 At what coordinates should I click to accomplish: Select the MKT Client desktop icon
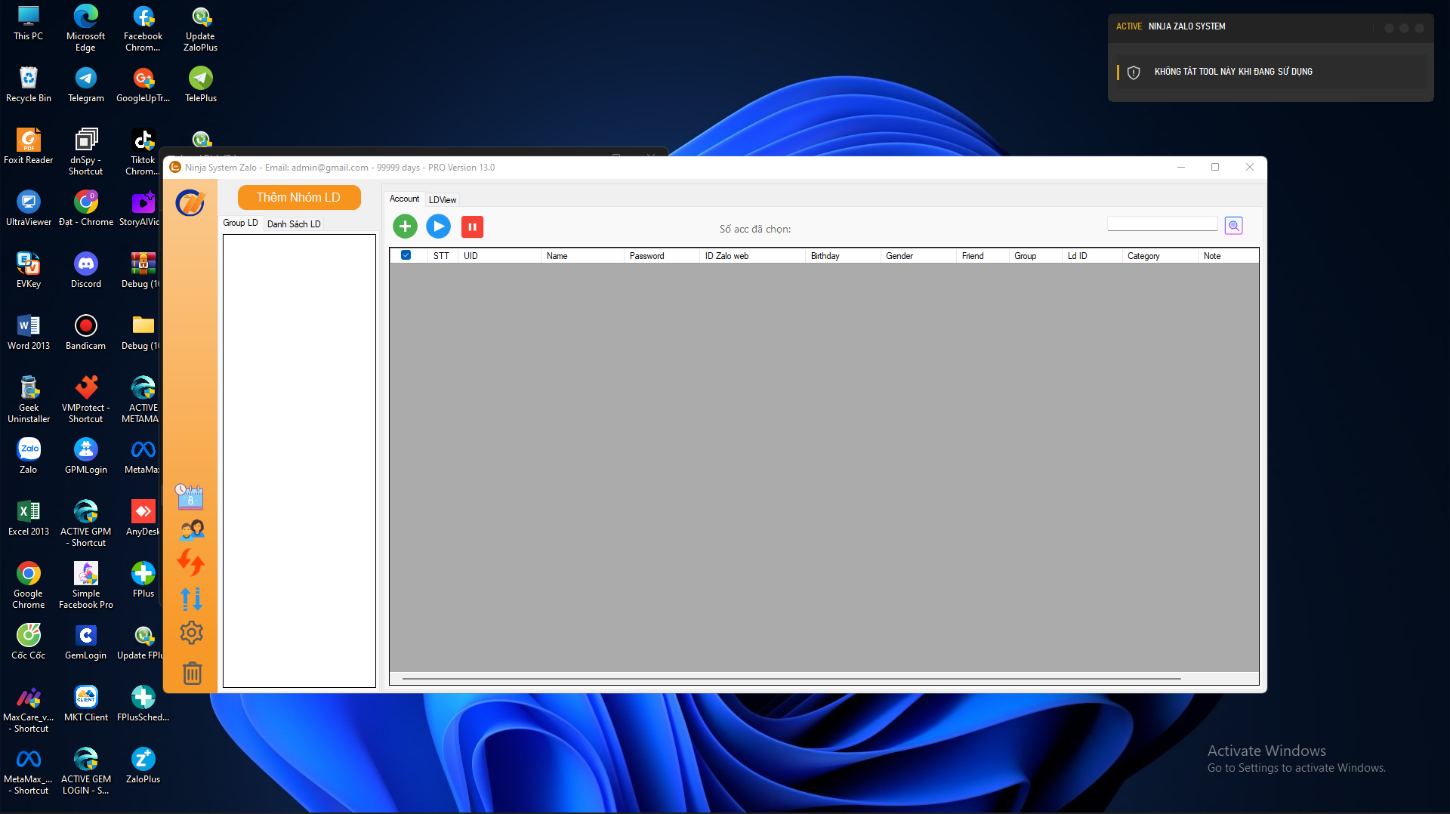click(86, 704)
